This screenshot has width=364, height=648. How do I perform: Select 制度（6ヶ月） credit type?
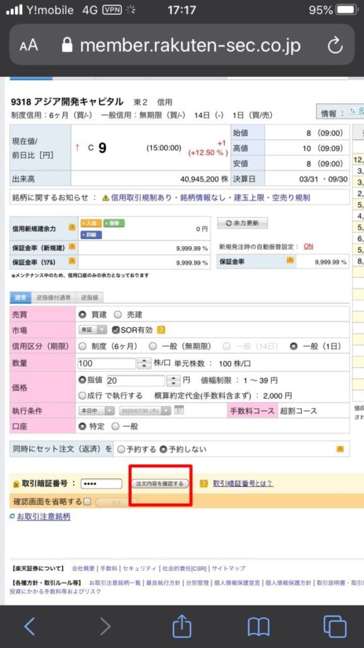point(82,346)
